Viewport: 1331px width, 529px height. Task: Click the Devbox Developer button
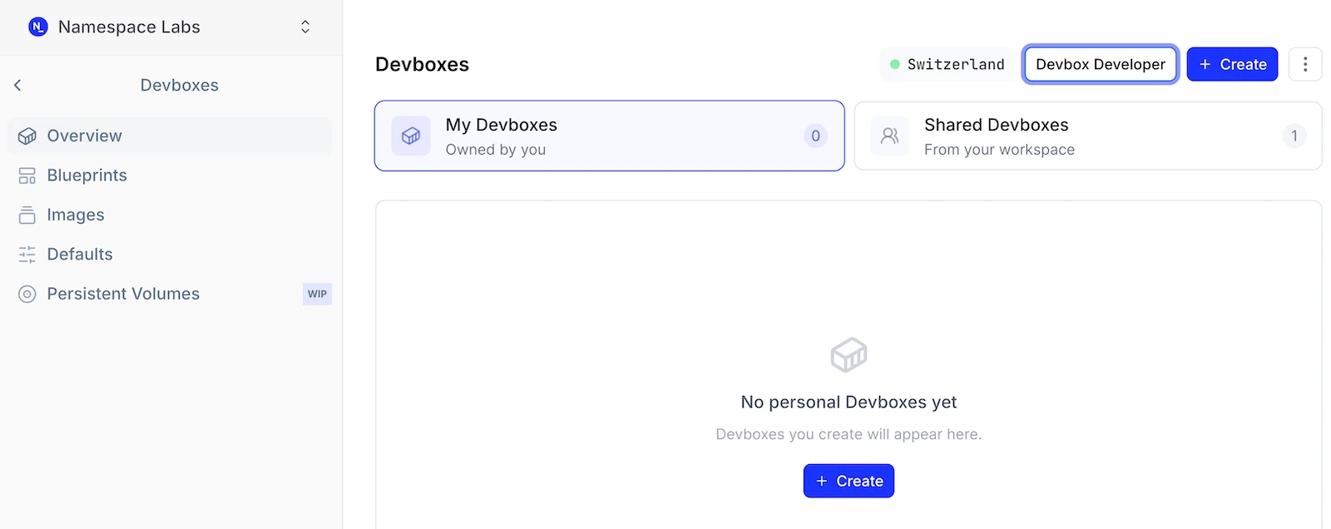pos(1101,64)
